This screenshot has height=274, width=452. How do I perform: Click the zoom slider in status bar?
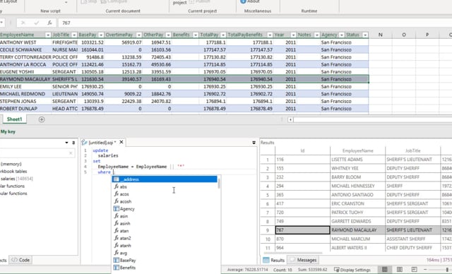(x=447, y=270)
